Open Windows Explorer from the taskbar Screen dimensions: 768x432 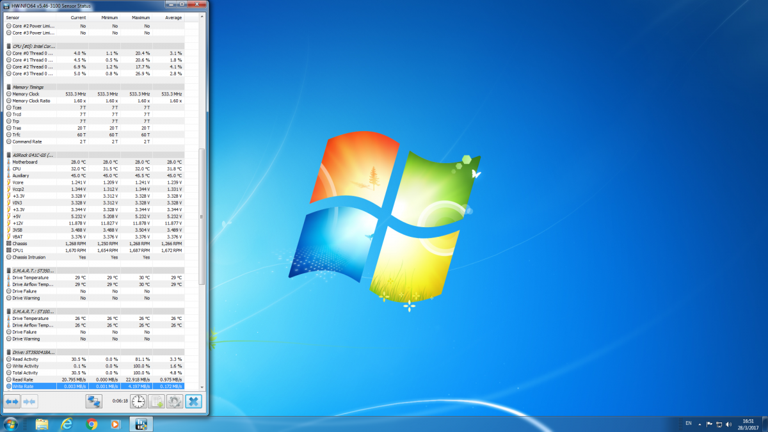point(42,424)
